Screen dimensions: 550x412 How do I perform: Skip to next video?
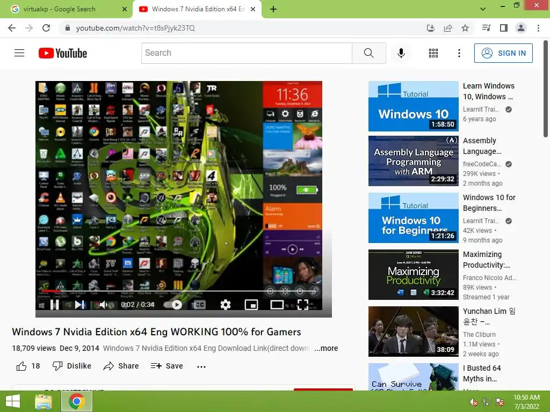pyautogui.click(x=79, y=305)
